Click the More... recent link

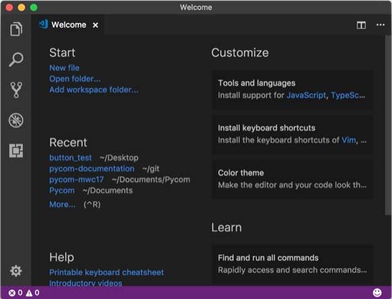click(62, 205)
